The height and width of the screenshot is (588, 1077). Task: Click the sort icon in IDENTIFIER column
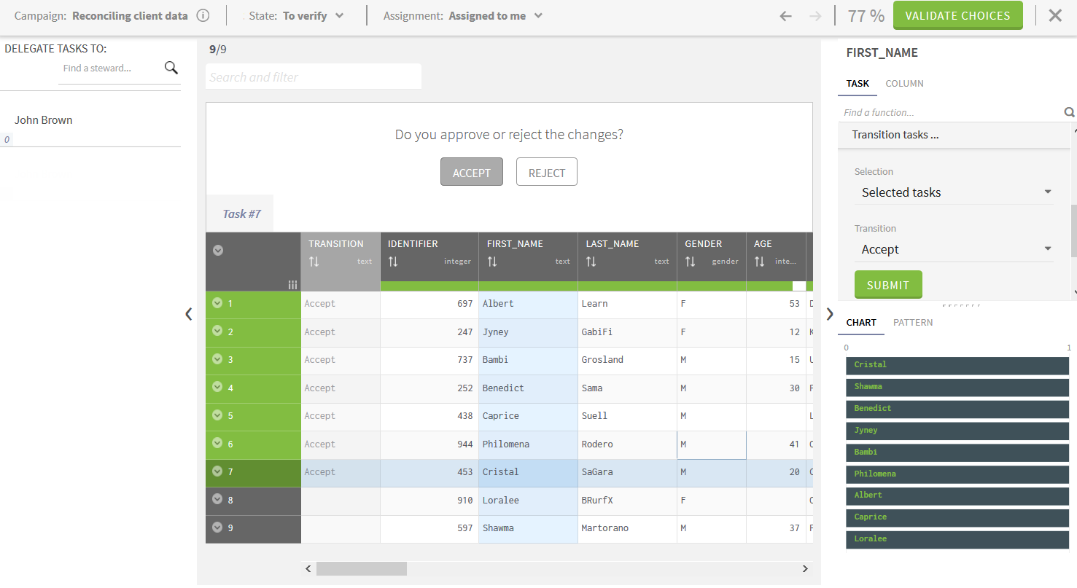(x=393, y=262)
